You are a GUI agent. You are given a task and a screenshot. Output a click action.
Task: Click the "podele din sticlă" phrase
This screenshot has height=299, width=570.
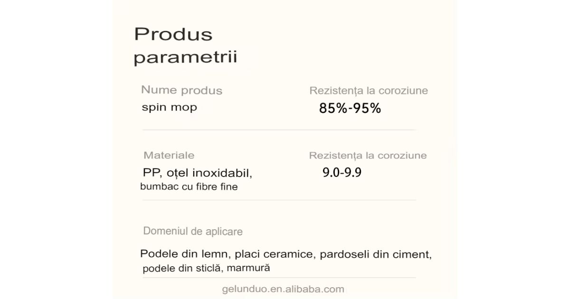pyautogui.click(x=181, y=268)
